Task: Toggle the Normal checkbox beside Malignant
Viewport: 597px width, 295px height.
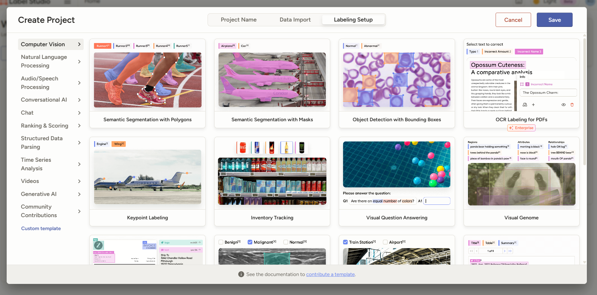Action: (x=286, y=242)
